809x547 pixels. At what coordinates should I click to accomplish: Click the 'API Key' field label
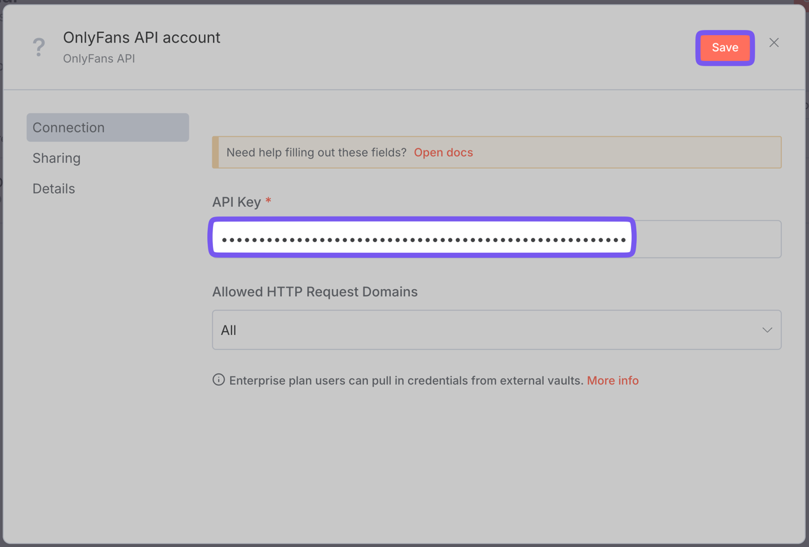(237, 202)
